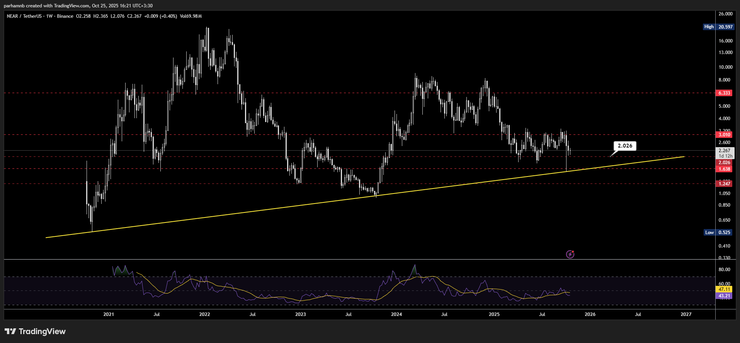Click the 3.010 red price label
The height and width of the screenshot is (343, 740).
click(724, 135)
